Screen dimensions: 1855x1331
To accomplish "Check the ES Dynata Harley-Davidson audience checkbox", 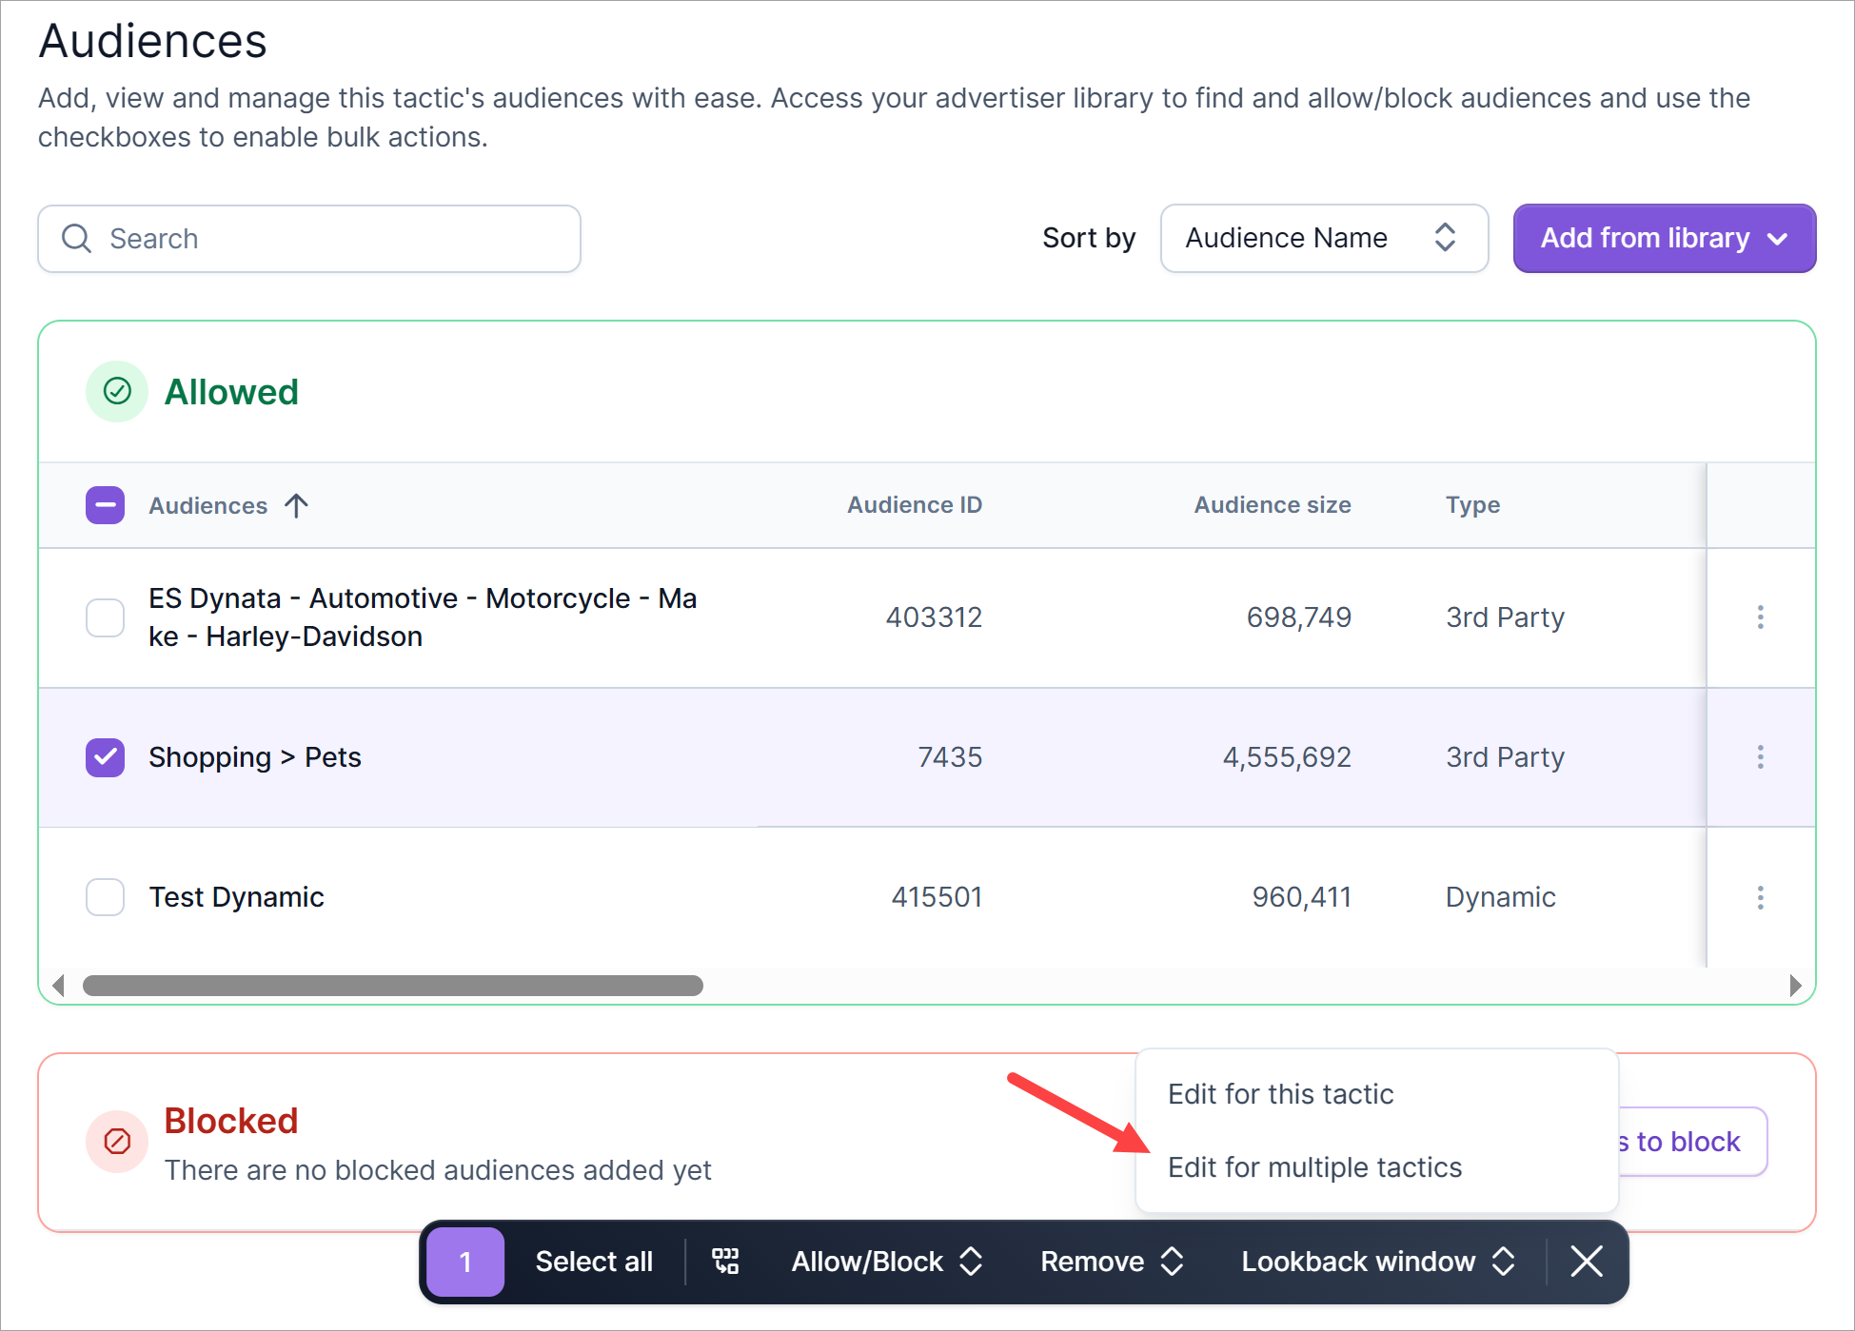I will coord(105,617).
